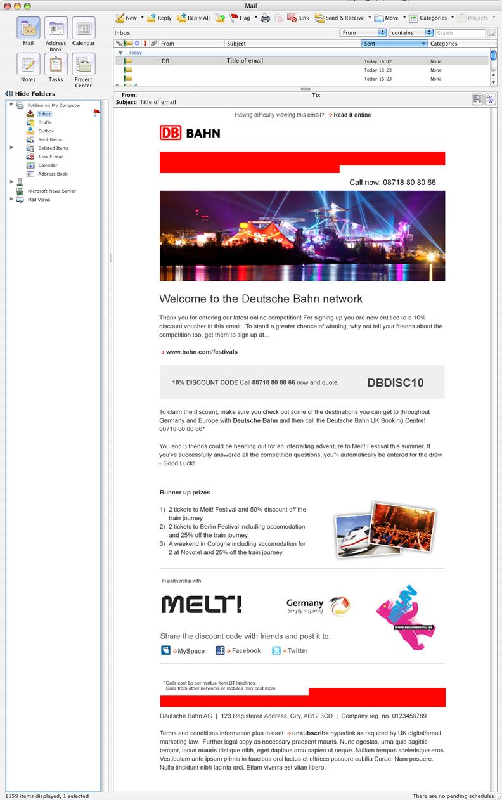Viewport: 502px width, 800px height.
Task: Open the Address Book view
Action: (56, 34)
